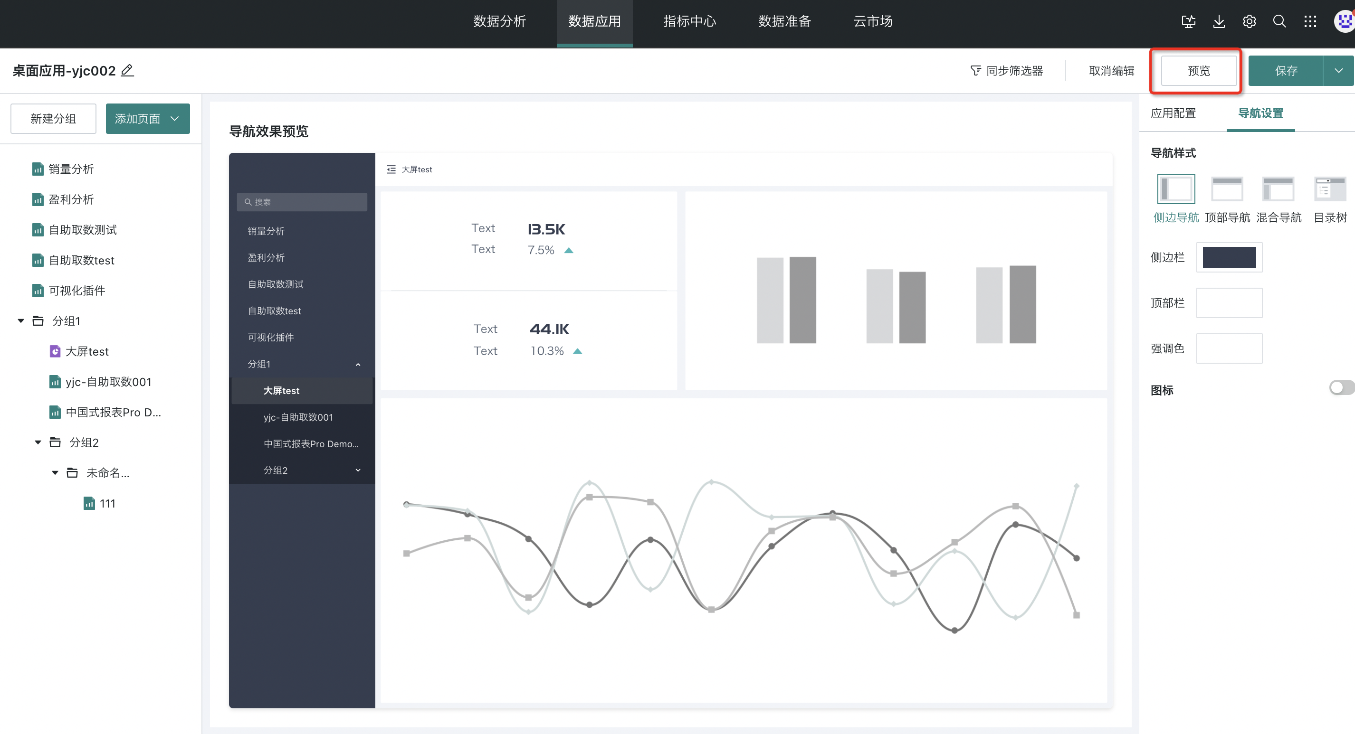Click the download icon in top bar
Screen dimensions: 1355x734
(1219, 21)
